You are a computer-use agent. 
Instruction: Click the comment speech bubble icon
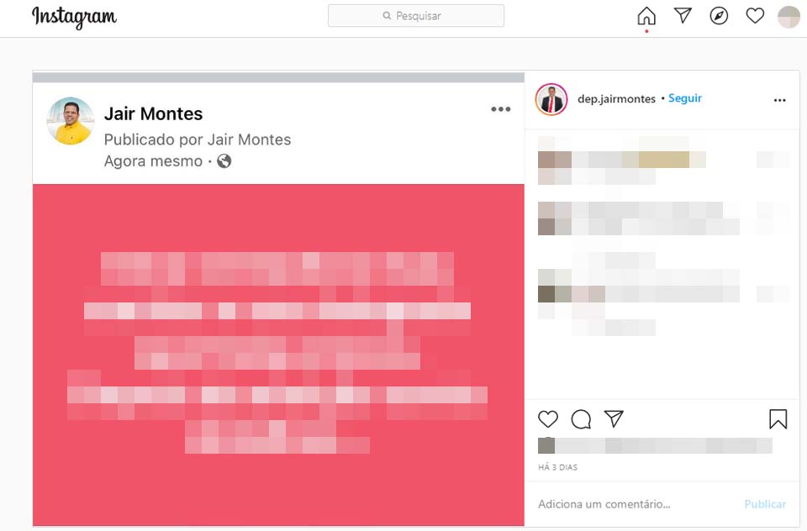click(x=581, y=419)
